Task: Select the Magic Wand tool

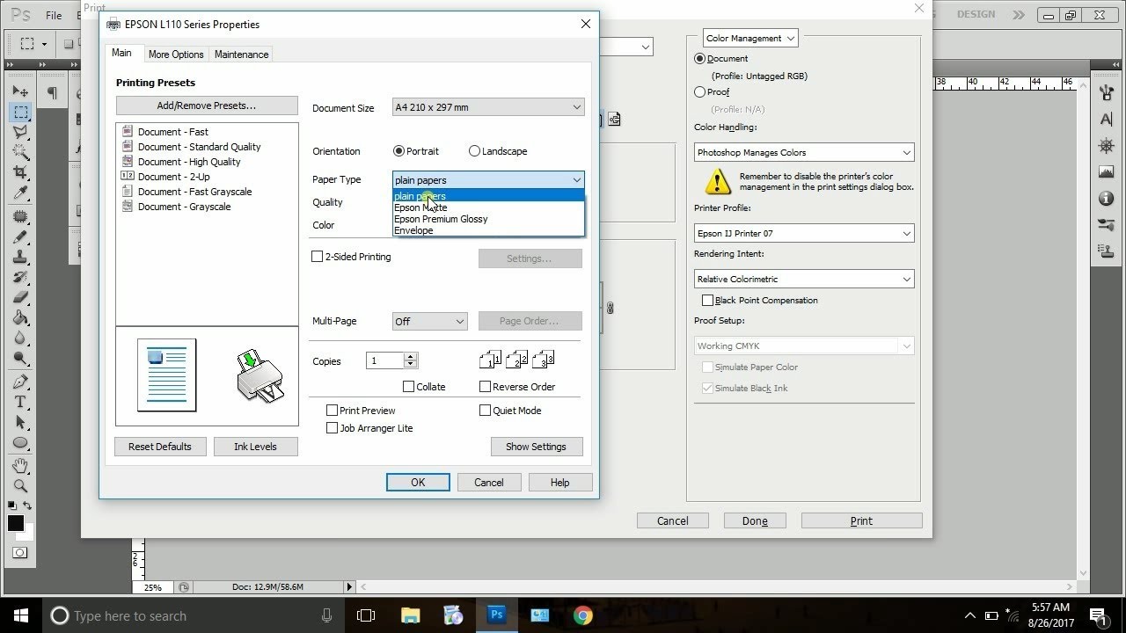Action: coord(20,152)
